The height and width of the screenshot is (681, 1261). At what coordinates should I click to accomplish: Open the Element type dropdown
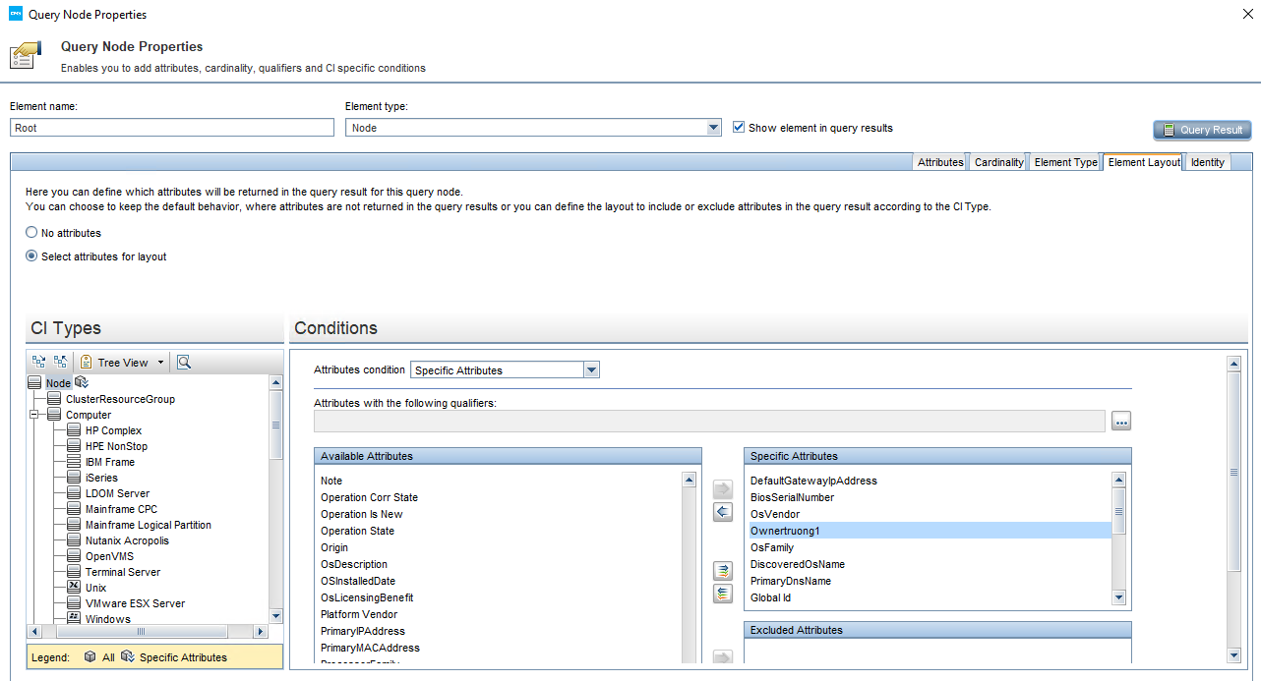tap(712, 127)
